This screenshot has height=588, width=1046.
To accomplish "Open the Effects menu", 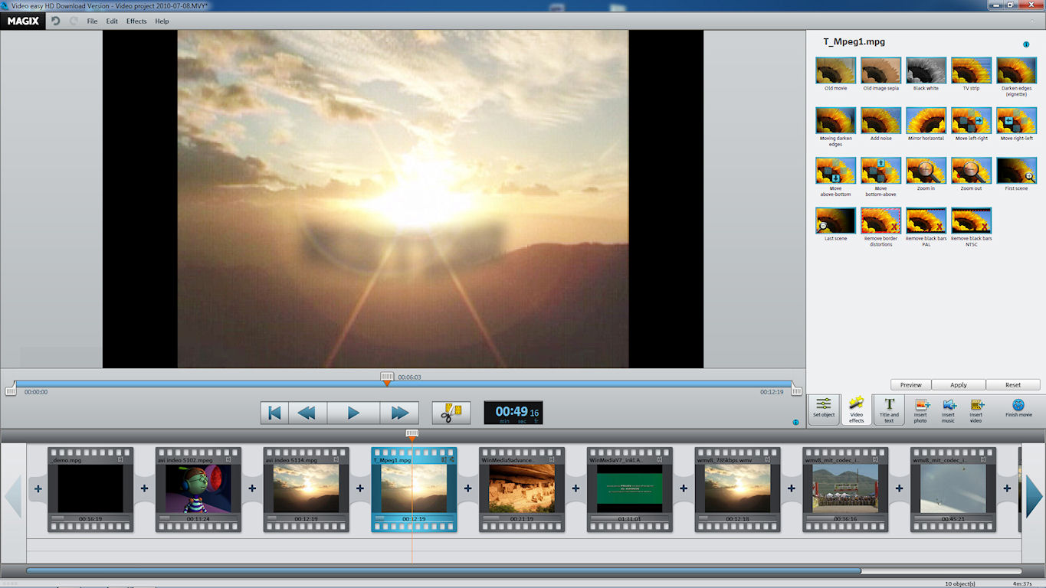I will pyautogui.click(x=136, y=21).
